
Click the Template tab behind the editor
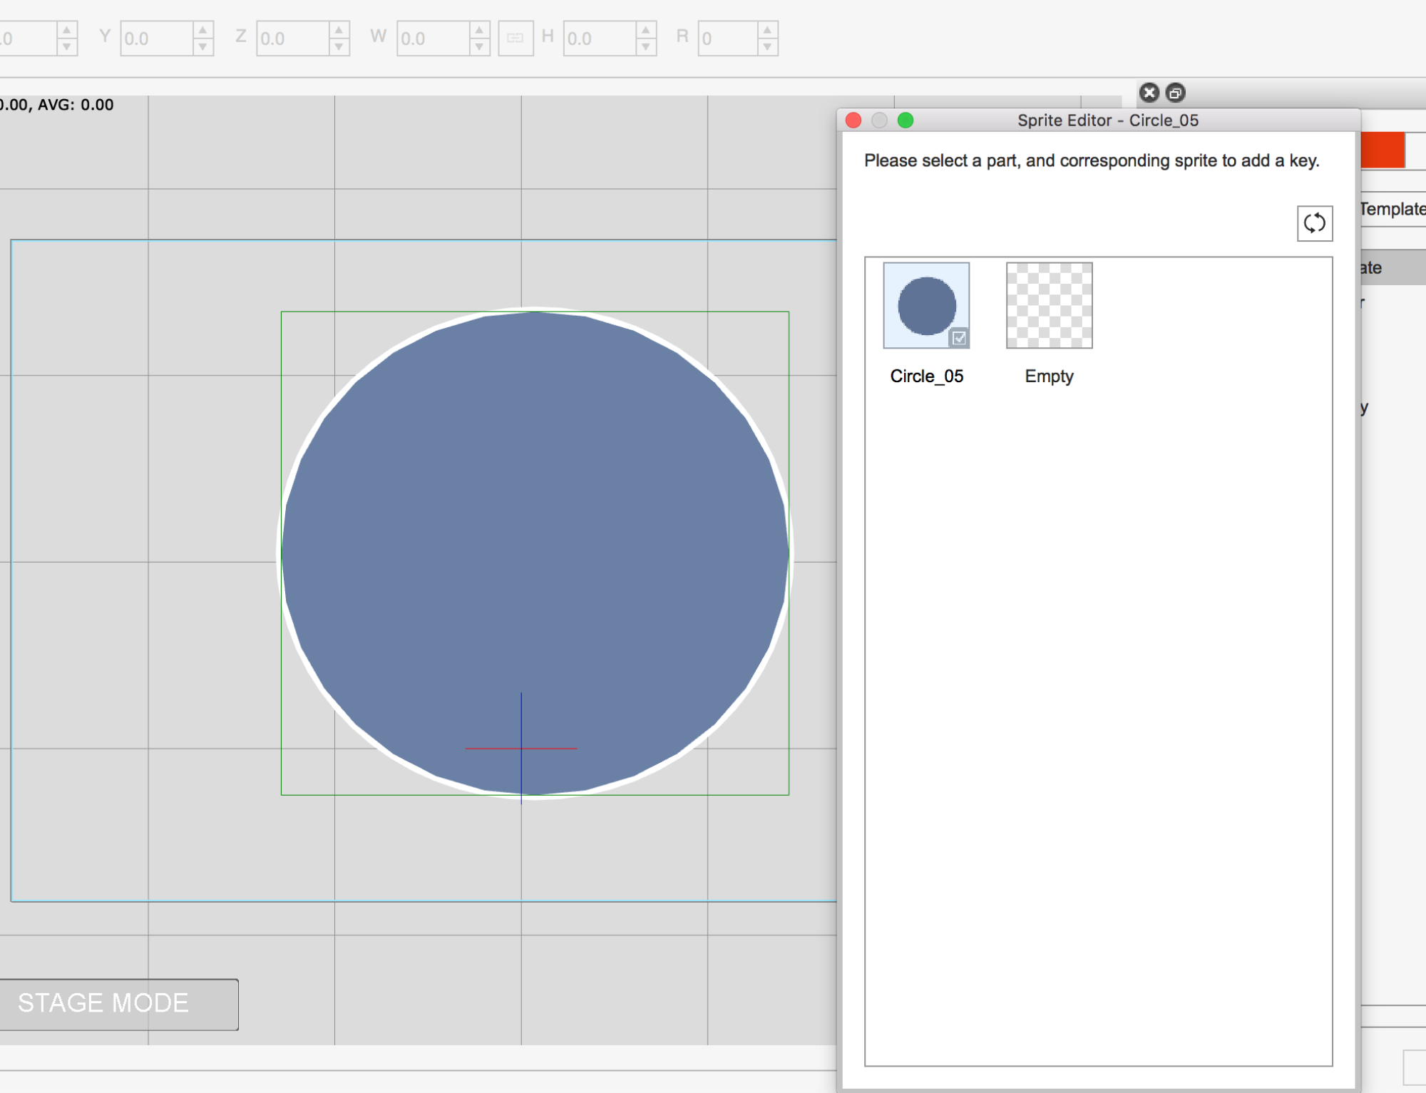click(1392, 209)
